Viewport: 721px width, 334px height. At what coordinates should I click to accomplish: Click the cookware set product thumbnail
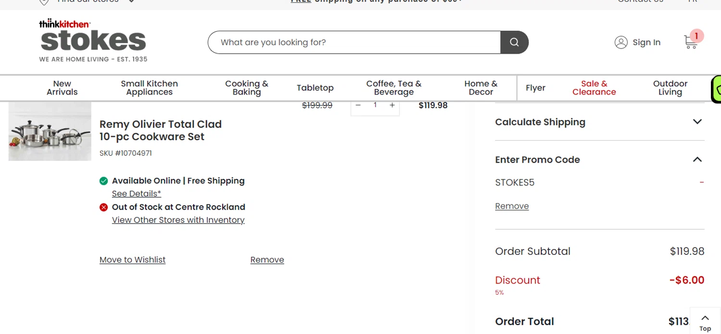(50, 131)
